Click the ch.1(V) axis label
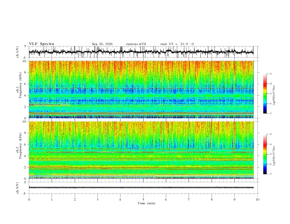Image resolution: width=290 pixels, height=224 pixels. 18,52
